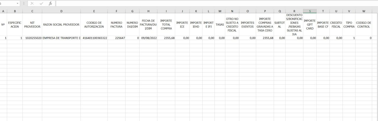378x121 pixels.
Task: Click the Name Box cell reference field
Action: click(x=7, y=4)
